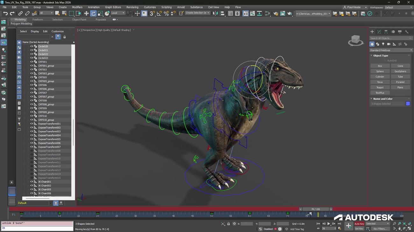The width and height of the screenshot is (414, 232).
Task: Open the Mirror tool
Action: tap(215, 13)
